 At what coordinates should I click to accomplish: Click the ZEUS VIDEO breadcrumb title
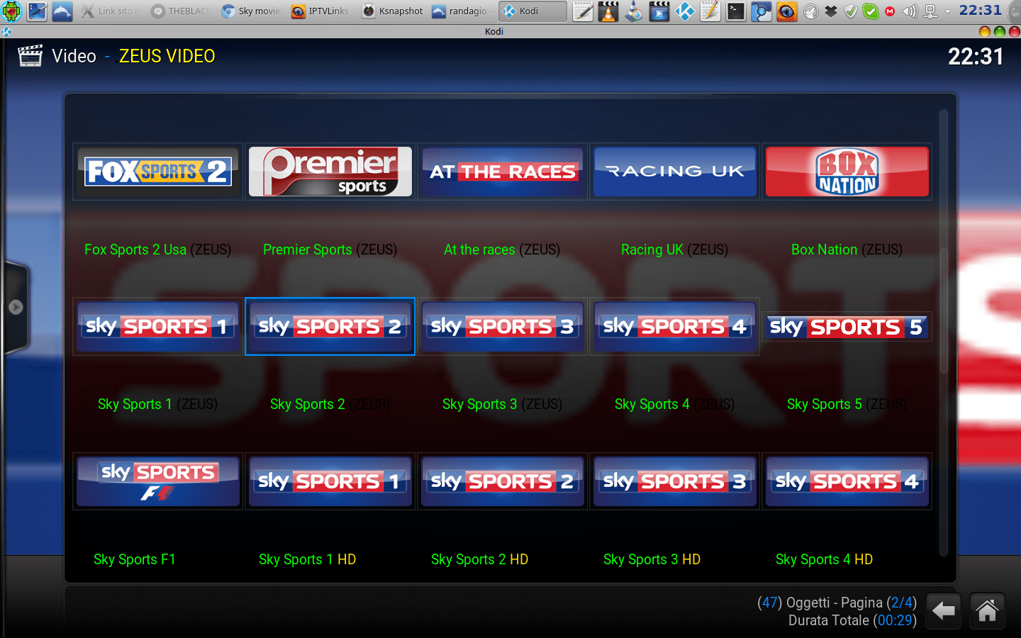(167, 56)
